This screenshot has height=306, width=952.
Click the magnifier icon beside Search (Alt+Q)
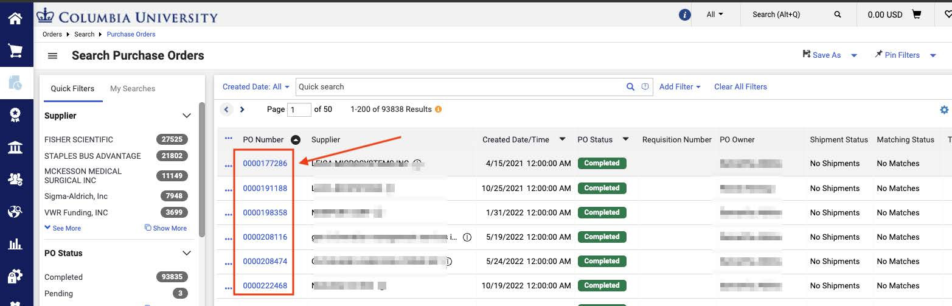click(838, 15)
